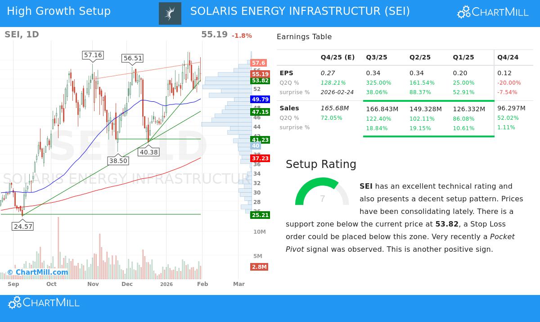Click the 38.50 price annotation on chart

pyautogui.click(x=118, y=160)
